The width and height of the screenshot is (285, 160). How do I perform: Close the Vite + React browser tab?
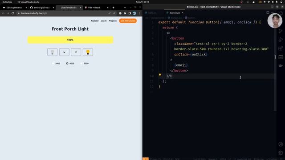click(x=108, y=8)
